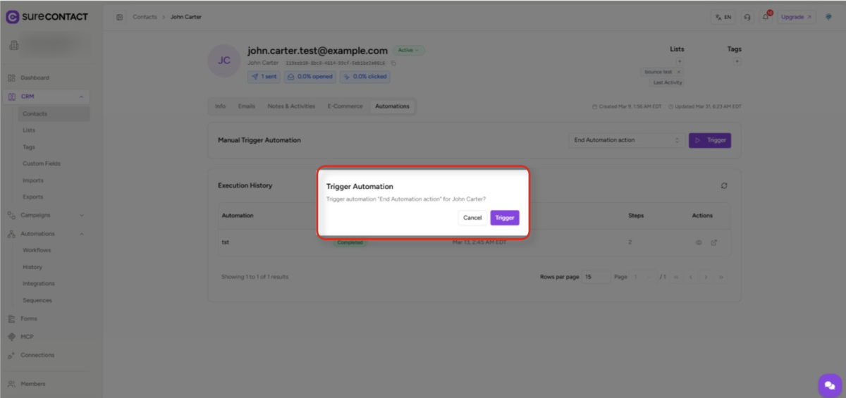This screenshot has height=398, width=846.
Task: Click the Connections plug icon
Action: (x=11, y=355)
